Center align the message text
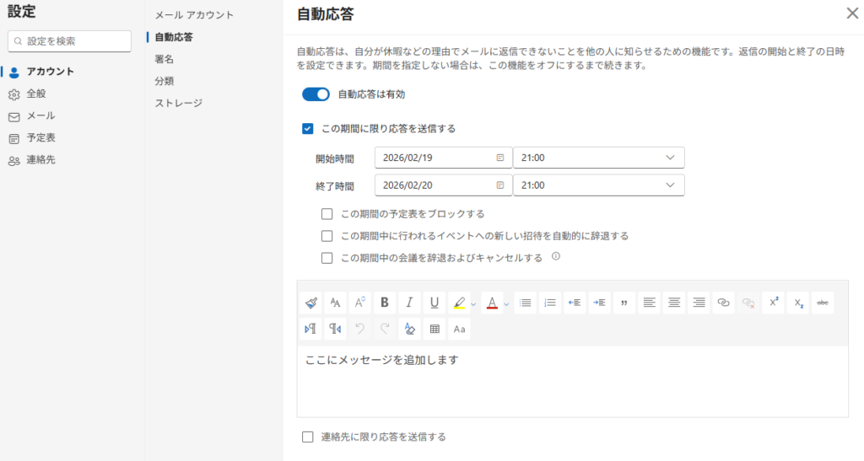 (x=673, y=303)
